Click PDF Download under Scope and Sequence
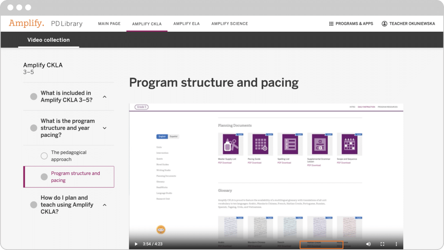Viewport: 444px width, 250px height. click(344, 163)
